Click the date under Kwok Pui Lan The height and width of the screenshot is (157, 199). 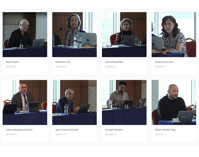(x=61, y=67)
